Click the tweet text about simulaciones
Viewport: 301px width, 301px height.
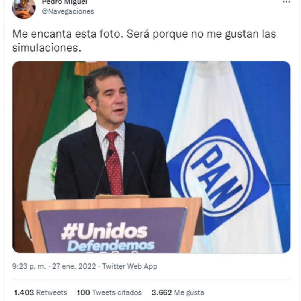pyautogui.click(x=144, y=41)
